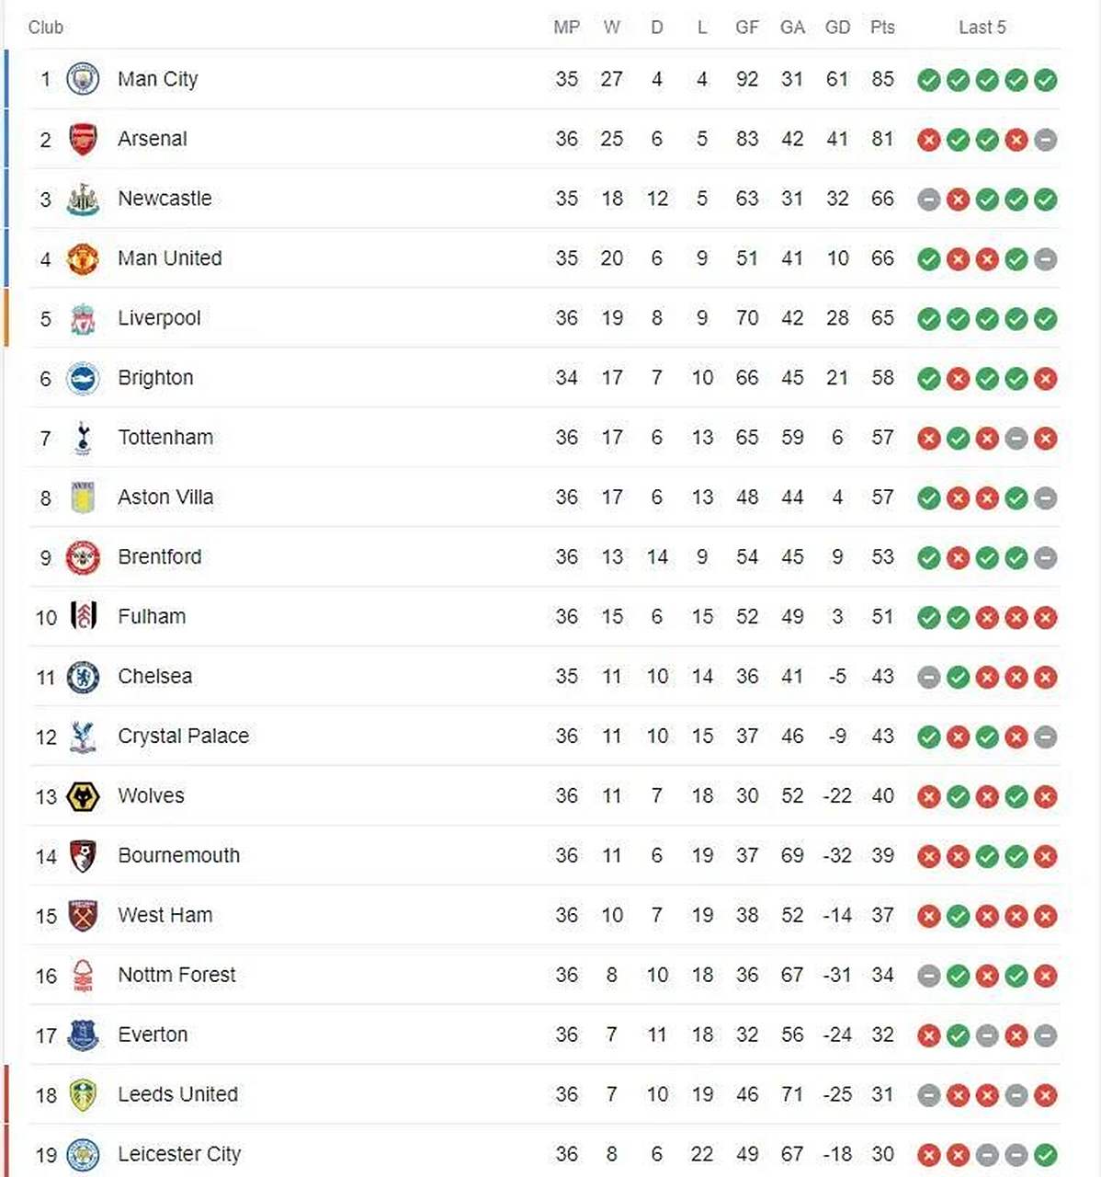Select the Aston Villa team name
This screenshot has height=1177, width=1101.
click(x=165, y=497)
